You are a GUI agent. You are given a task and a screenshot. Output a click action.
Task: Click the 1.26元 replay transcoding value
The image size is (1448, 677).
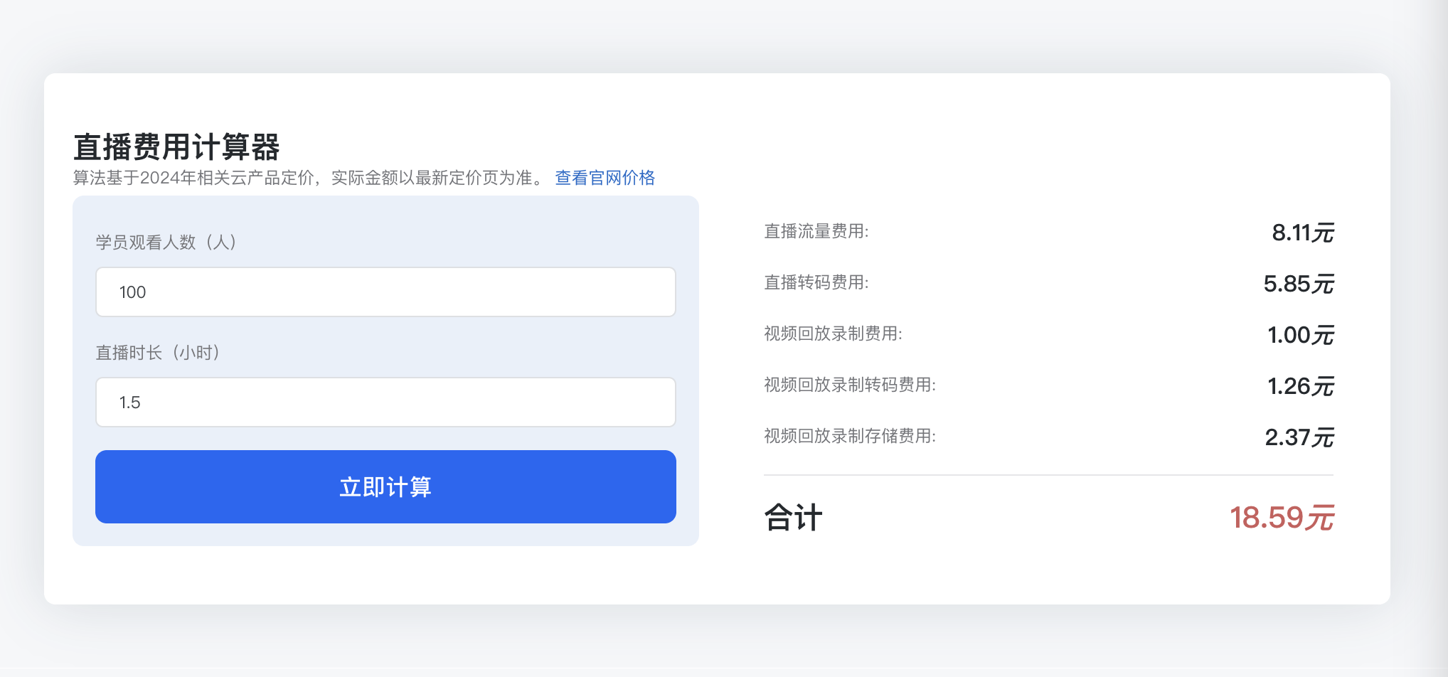pos(1300,386)
